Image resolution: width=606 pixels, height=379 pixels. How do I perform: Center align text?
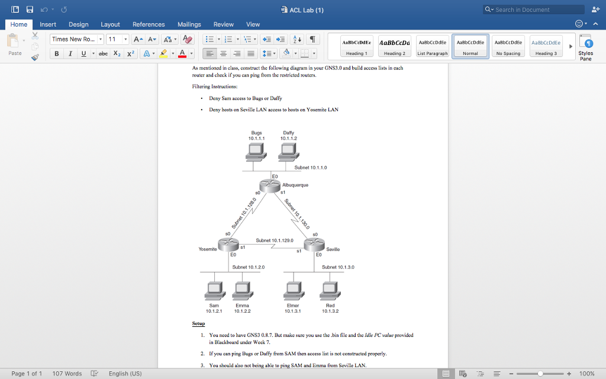coord(223,53)
